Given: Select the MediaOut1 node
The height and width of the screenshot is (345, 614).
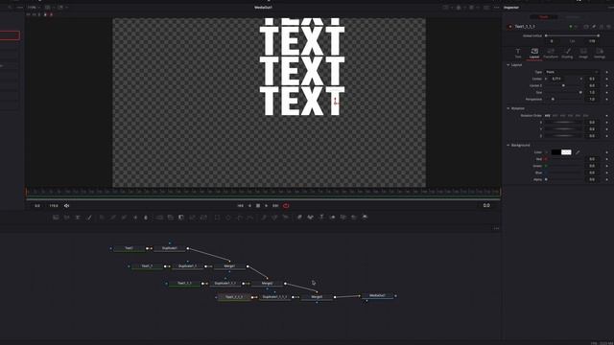Looking at the screenshot, I should 377,296.
